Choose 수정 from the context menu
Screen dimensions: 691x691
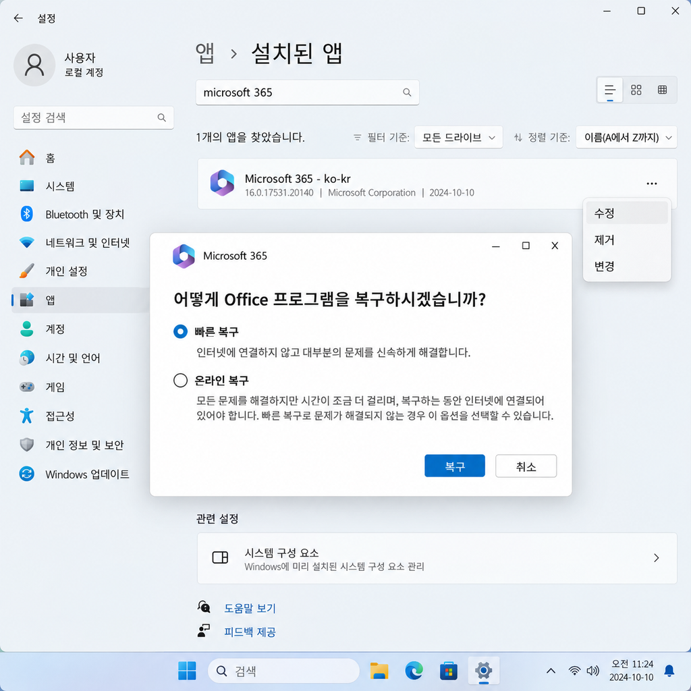[627, 213]
